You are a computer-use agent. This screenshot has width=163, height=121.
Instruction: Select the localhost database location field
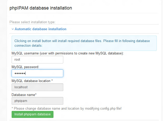pyautogui.click(x=37, y=87)
